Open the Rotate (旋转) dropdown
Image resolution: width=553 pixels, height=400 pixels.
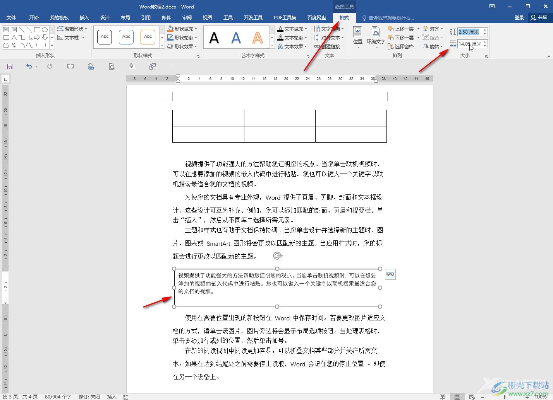(x=433, y=46)
